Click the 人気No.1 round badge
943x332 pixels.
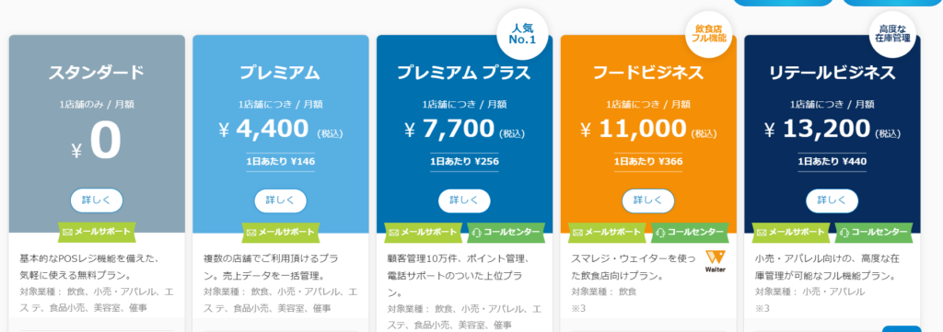coord(521,34)
